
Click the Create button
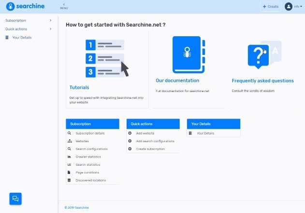(x=271, y=7)
